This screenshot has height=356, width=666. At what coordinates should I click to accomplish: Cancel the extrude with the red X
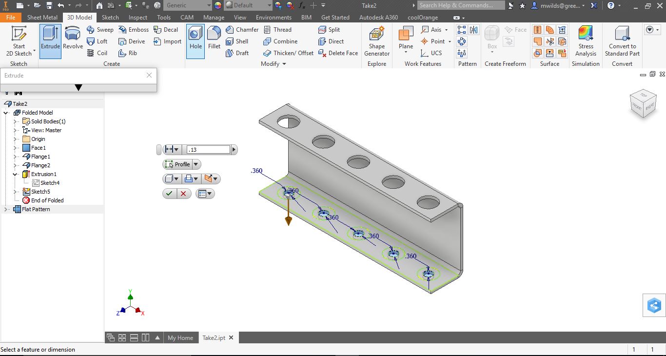[183, 194]
